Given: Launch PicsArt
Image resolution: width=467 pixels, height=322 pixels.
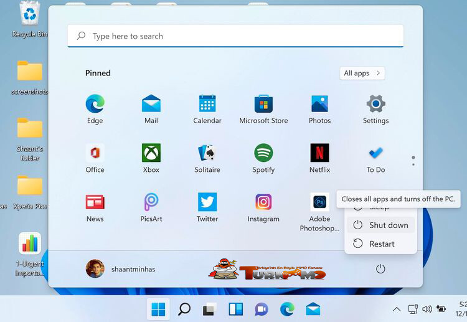Looking at the screenshot, I should click(x=151, y=207).
